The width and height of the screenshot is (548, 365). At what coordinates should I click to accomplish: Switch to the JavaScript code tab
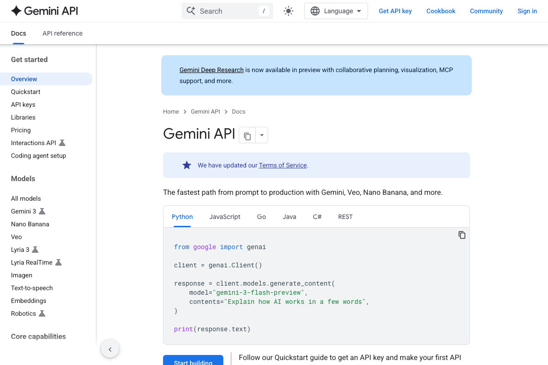pos(225,217)
